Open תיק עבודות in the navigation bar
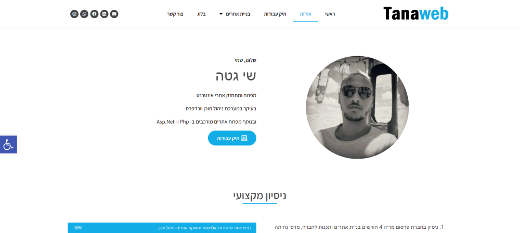The height and width of the screenshot is (233, 520). click(275, 14)
